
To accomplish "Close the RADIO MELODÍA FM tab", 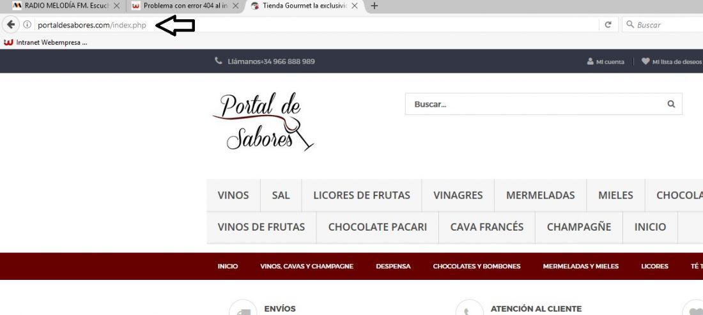I will click(x=116, y=6).
